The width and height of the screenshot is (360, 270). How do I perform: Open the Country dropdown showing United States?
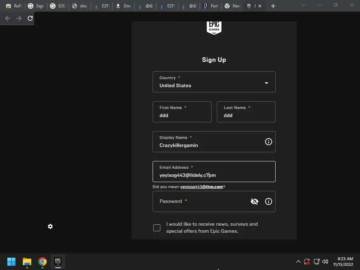(214, 82)
